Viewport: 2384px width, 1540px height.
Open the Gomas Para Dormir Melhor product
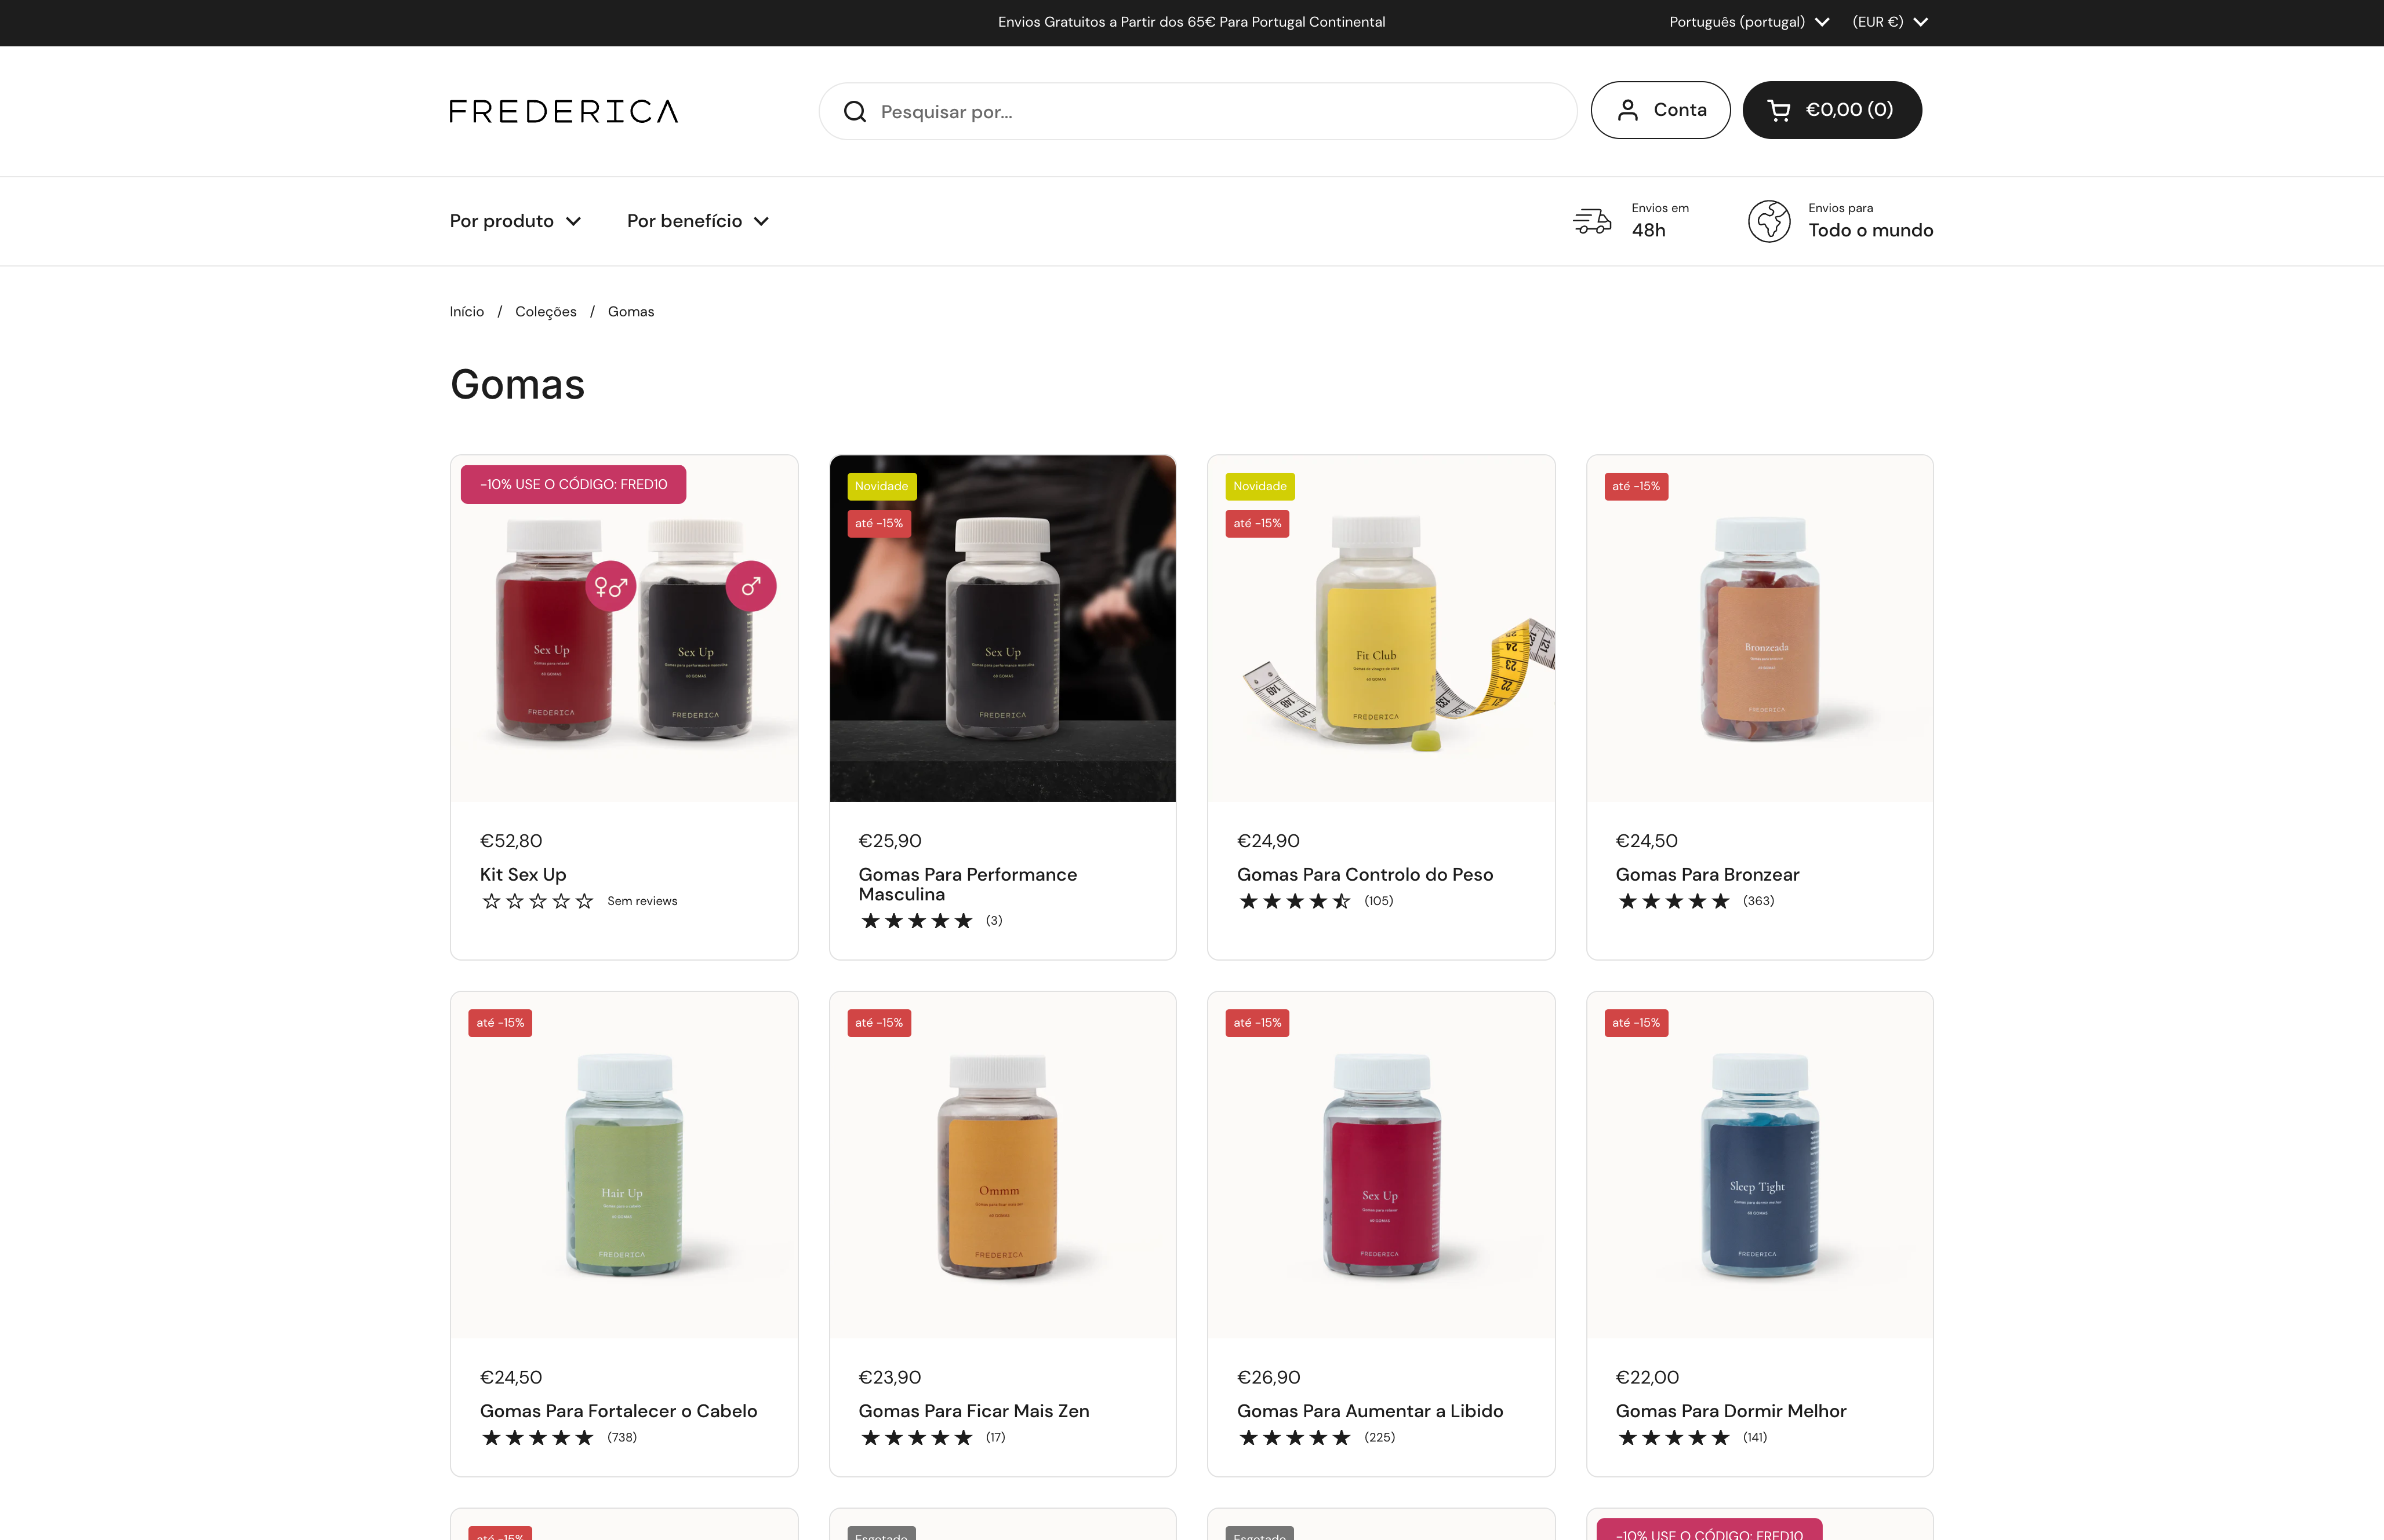pos(1731,1411)
